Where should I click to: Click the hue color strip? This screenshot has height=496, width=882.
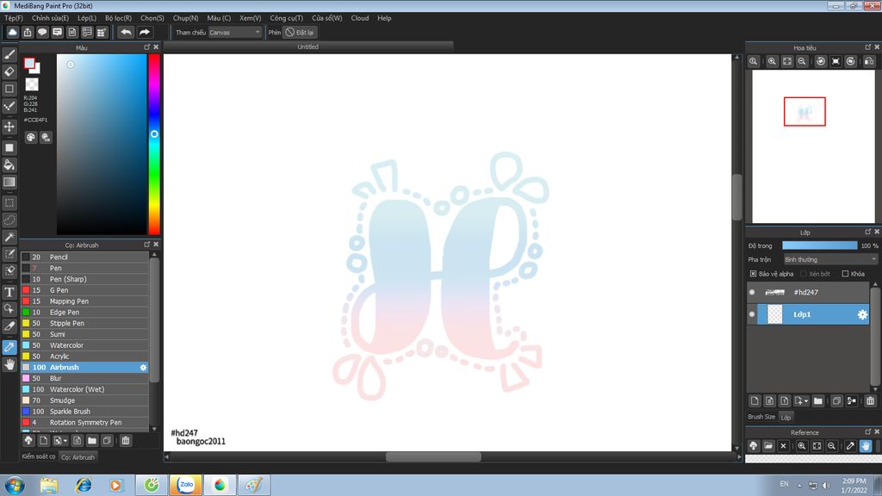[154, 145]
